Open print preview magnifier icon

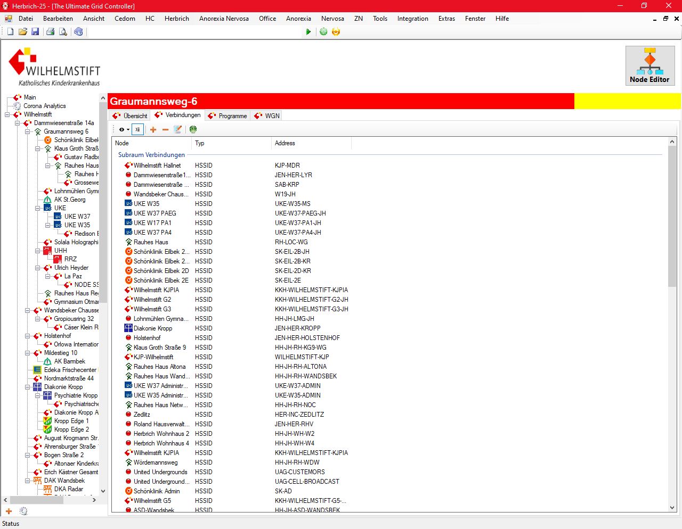tap(63, 32)
